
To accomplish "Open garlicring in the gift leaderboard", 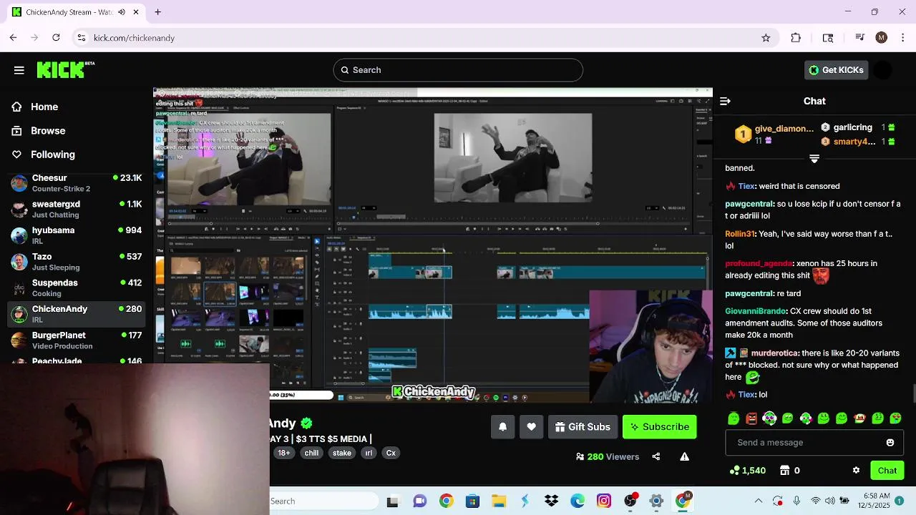I will coord(852,127).
